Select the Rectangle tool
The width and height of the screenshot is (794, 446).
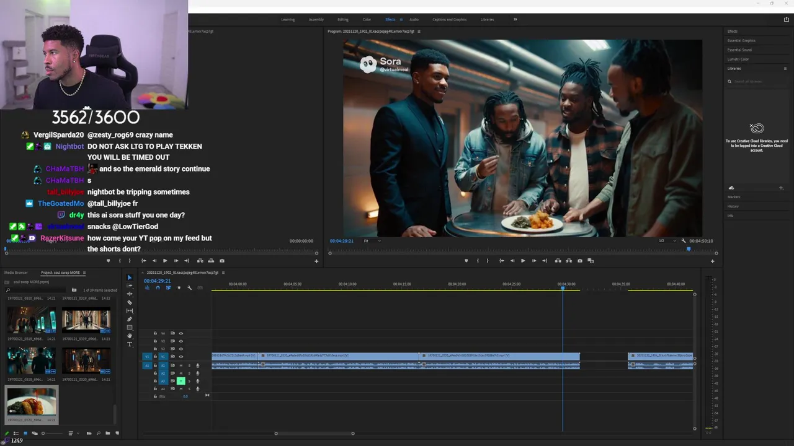coord(130,327)
